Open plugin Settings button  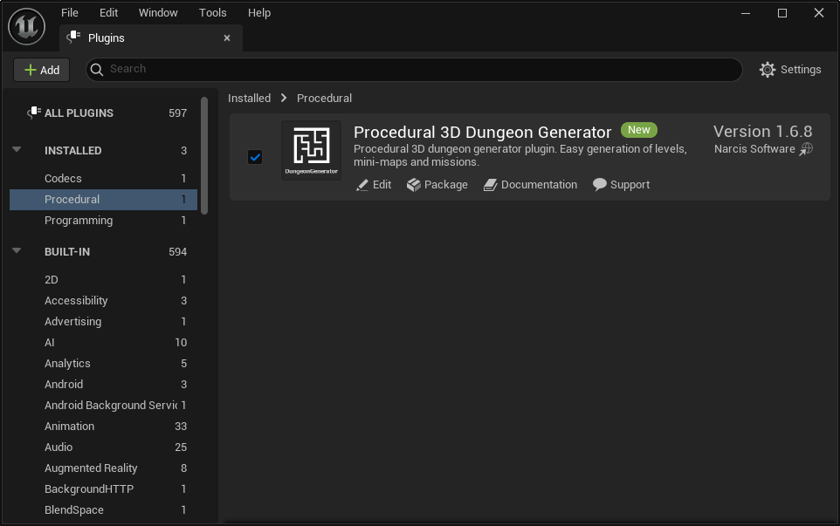pyautogui.click(x=790, y=70)
